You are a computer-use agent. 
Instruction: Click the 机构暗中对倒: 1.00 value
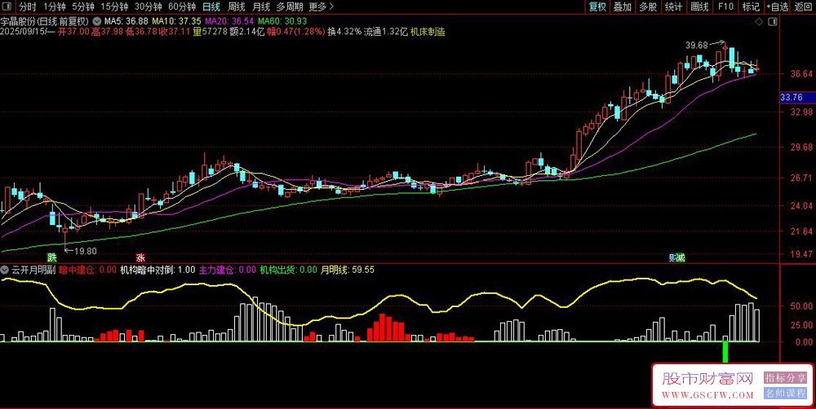(157, 270)
